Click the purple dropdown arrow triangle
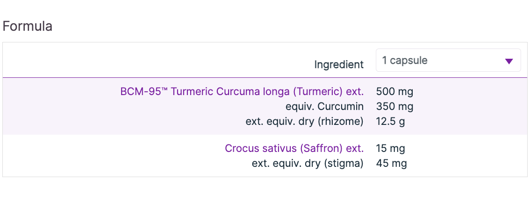 [509, 61]
